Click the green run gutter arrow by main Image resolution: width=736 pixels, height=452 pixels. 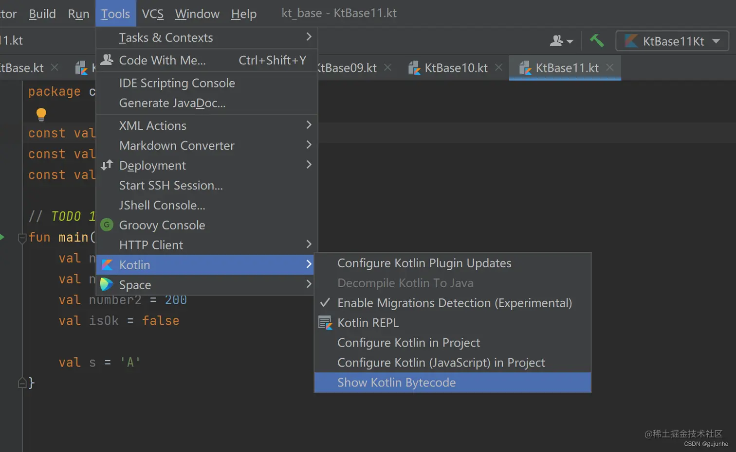[2, 237]
